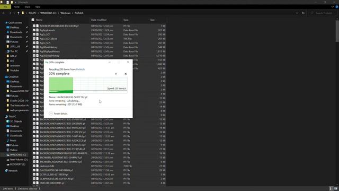Image resolution: width=339 pixels, height=191 pixels.
Task: Expand the breadcrumb chevron after Windows
Action: click(73, 13)
